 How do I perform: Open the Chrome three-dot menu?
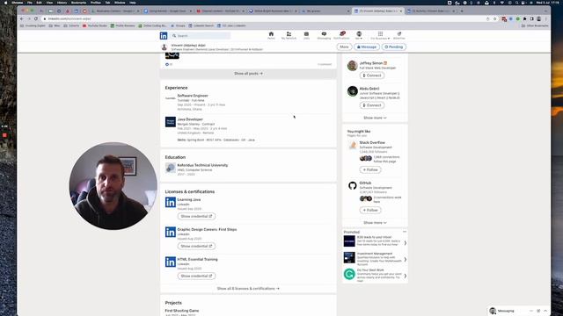545,18
